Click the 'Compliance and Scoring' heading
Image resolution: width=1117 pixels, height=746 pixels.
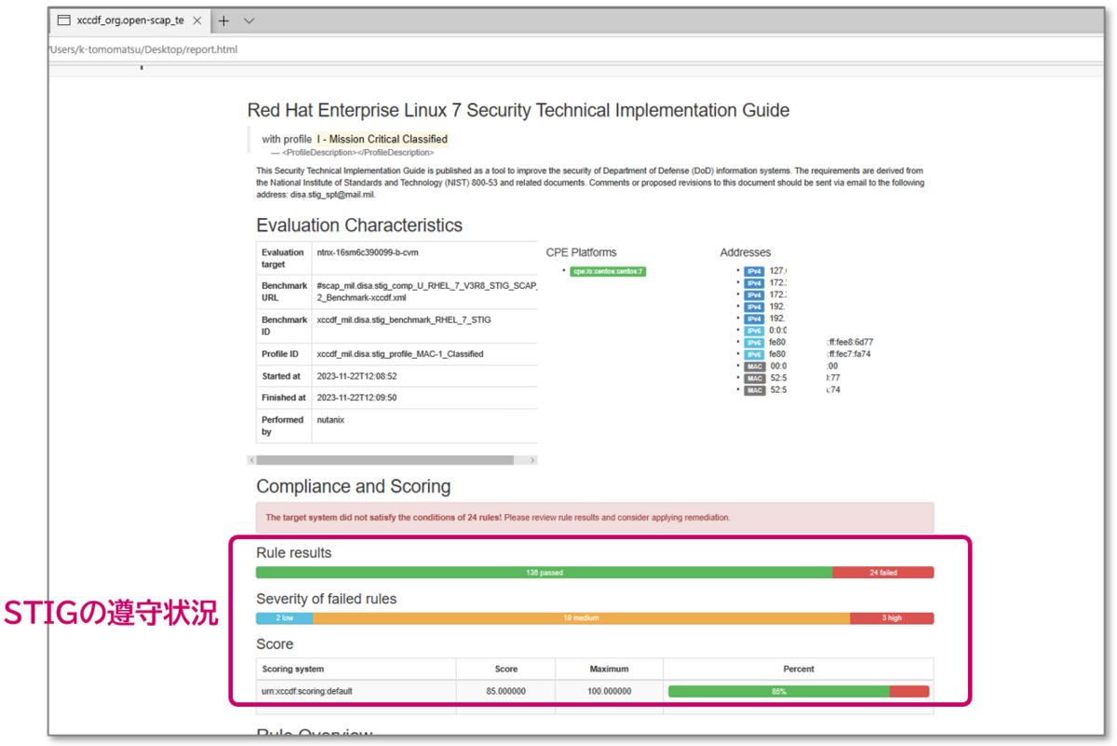pyautogui.click(x=354, y=486)
